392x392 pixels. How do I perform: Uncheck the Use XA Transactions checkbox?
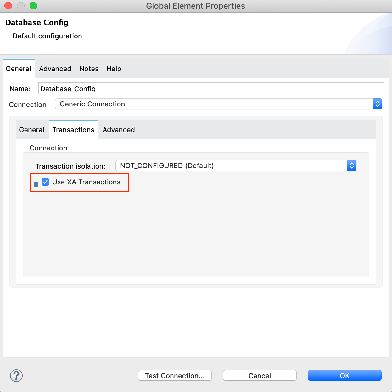[46, 182]
